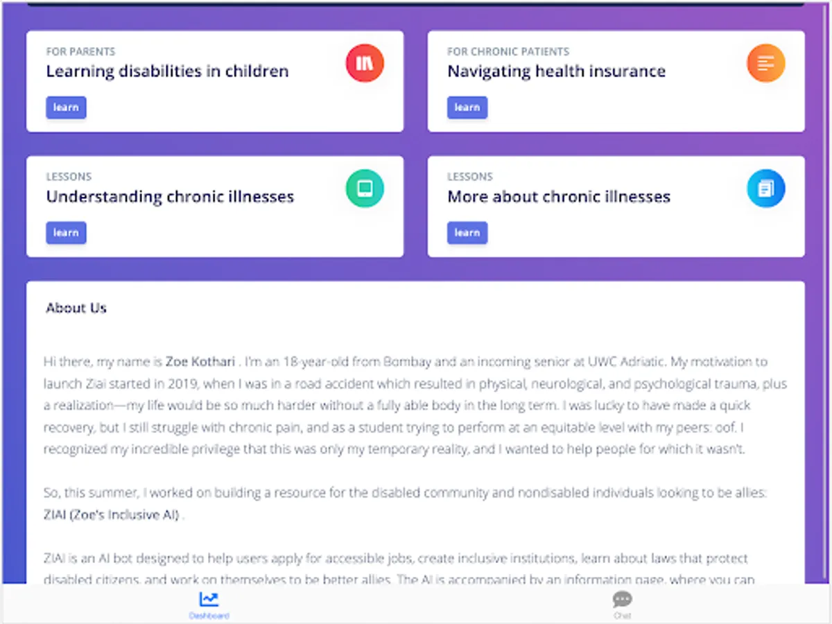Open the 'More about chronic illnesses' heading
The width and height of the screenshot is (832, 624).
click(559, 197)
